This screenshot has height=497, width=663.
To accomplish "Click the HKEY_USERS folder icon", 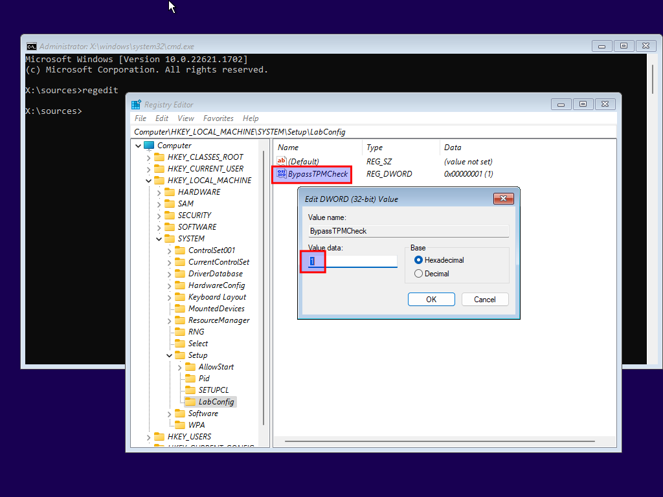I will pyautogui.click(x=159, y=437).
